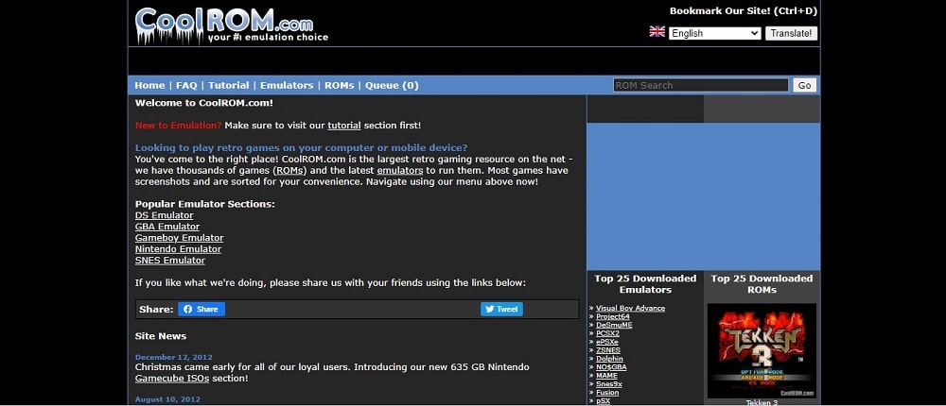Follow the emulators link in the paragraph
This screenshot has height=406, width=946.
[400, 171]
